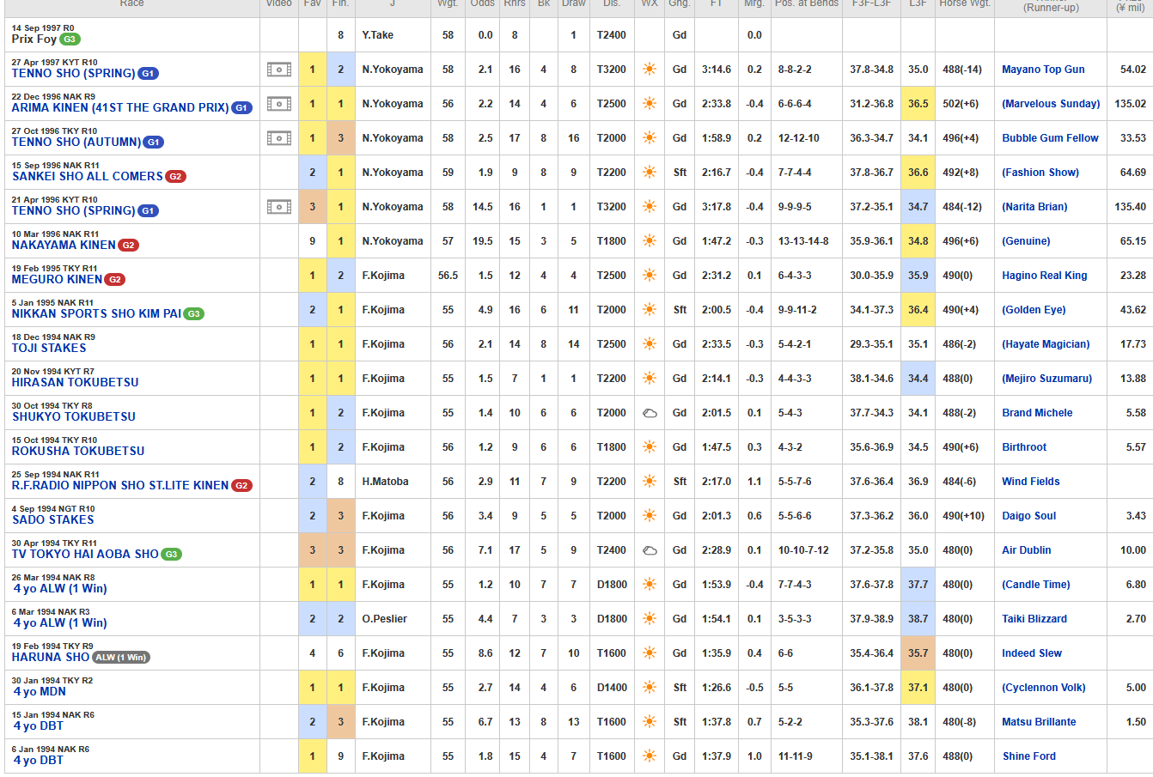Click sunny weather icon in Haruna Sho row
Screen dimensions: 1153x777
point(650,653)
